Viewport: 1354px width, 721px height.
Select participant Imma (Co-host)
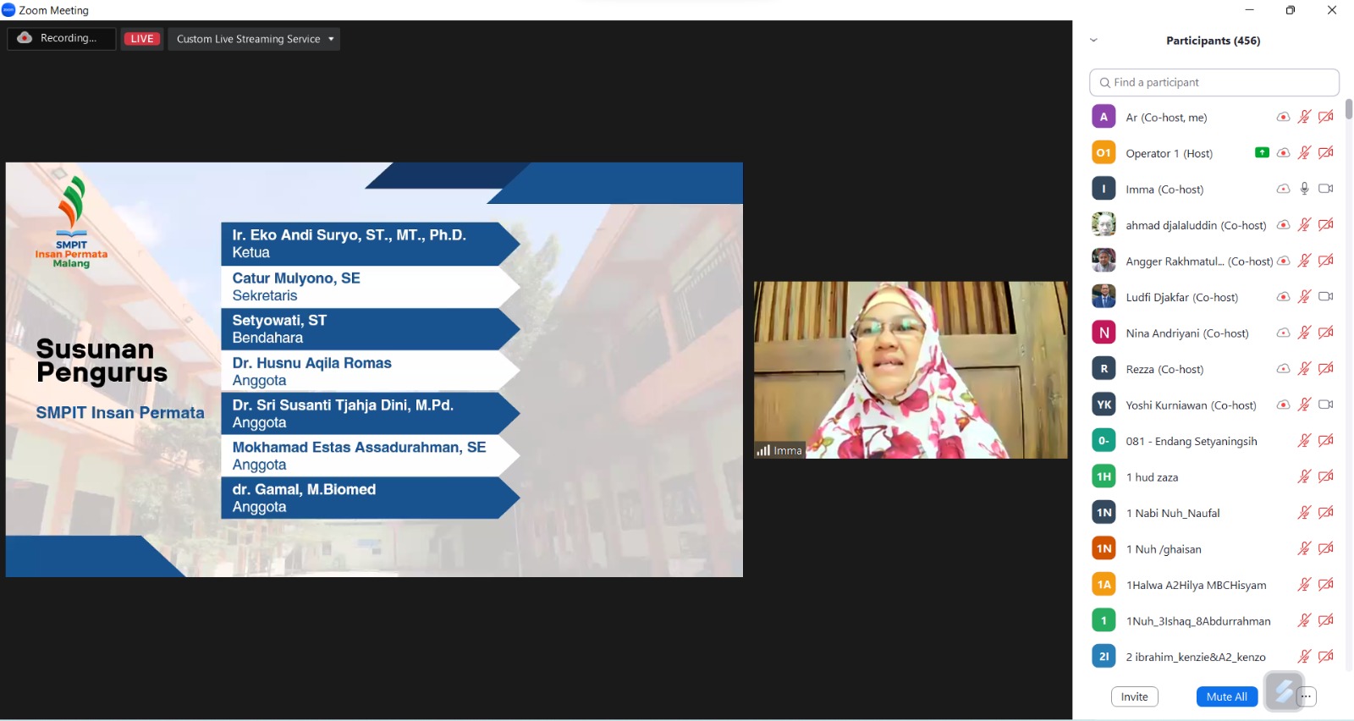[x=1214, y=189]
